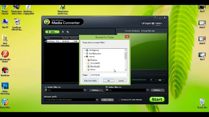Expand the Music folder node
The image size is (209, 117).
[x=86, y=70]
